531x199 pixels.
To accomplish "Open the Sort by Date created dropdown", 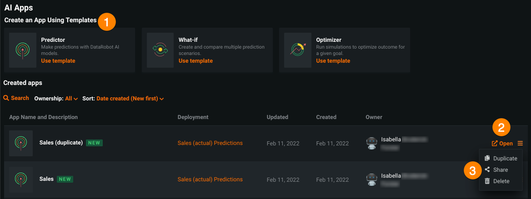I will [130, 98].
